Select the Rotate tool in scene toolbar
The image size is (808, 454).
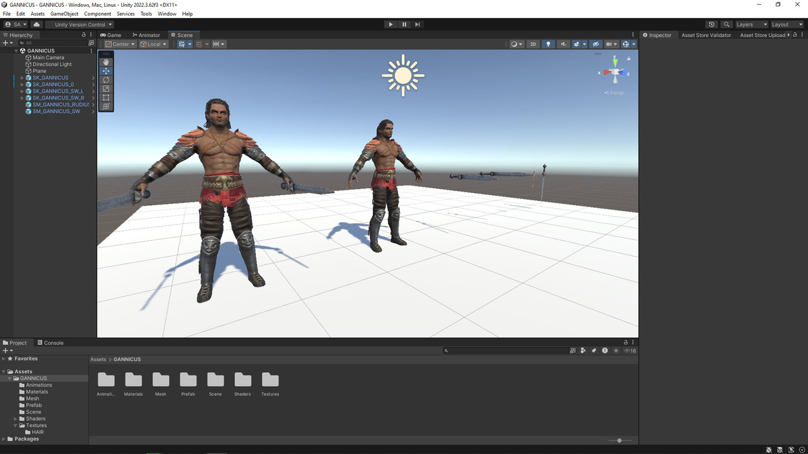tap(106, 79)
